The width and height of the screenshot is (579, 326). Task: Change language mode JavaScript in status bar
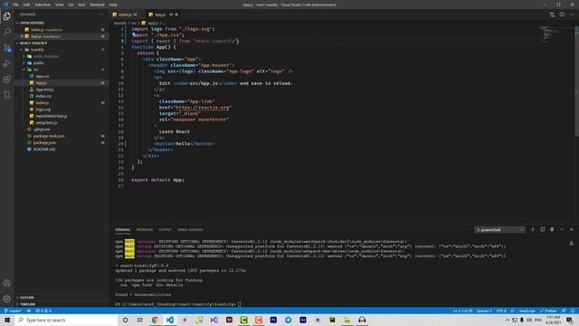pyautogui.click(x=527, y=311)
